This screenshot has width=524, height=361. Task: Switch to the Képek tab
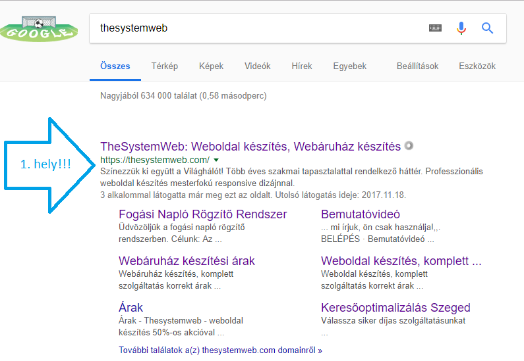coord(211,66)
